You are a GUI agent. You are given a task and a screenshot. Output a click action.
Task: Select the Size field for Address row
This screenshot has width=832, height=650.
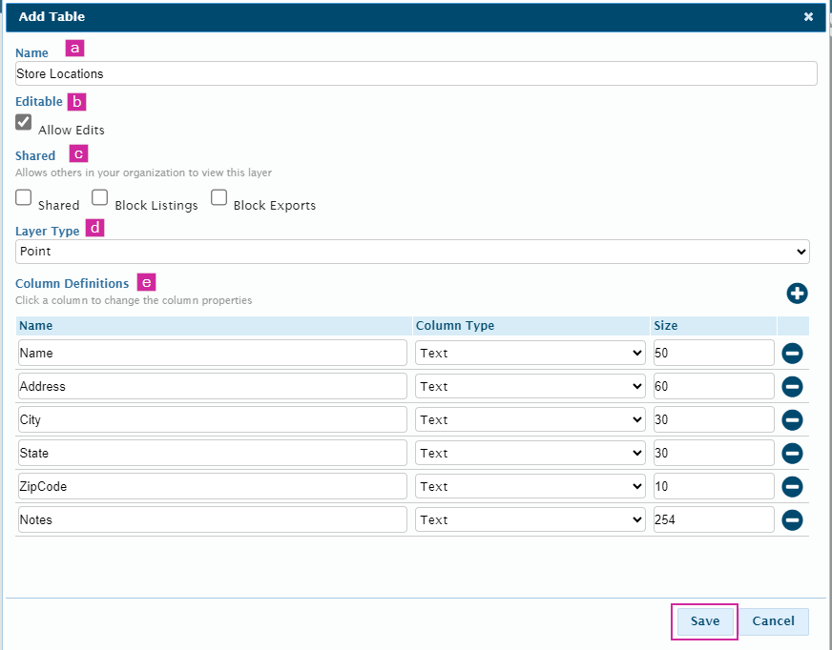coord(713,387)
